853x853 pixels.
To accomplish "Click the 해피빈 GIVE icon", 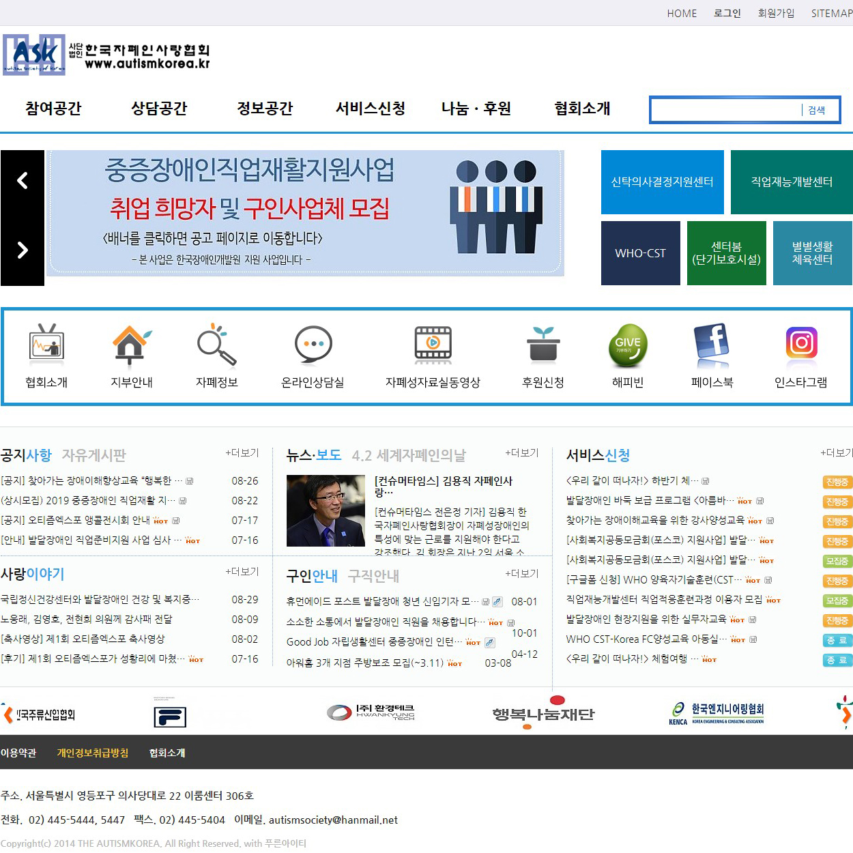I will 628,345.
